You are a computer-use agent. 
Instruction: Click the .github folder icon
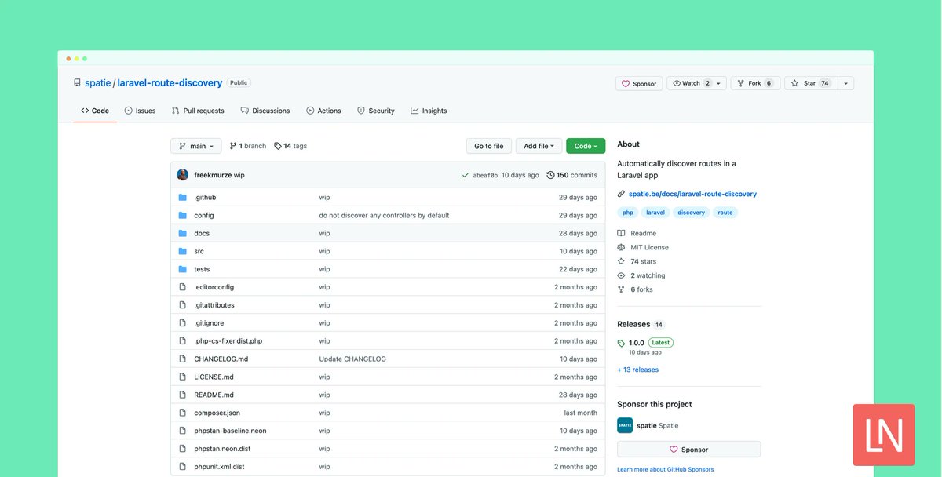(x=183, y=198)
